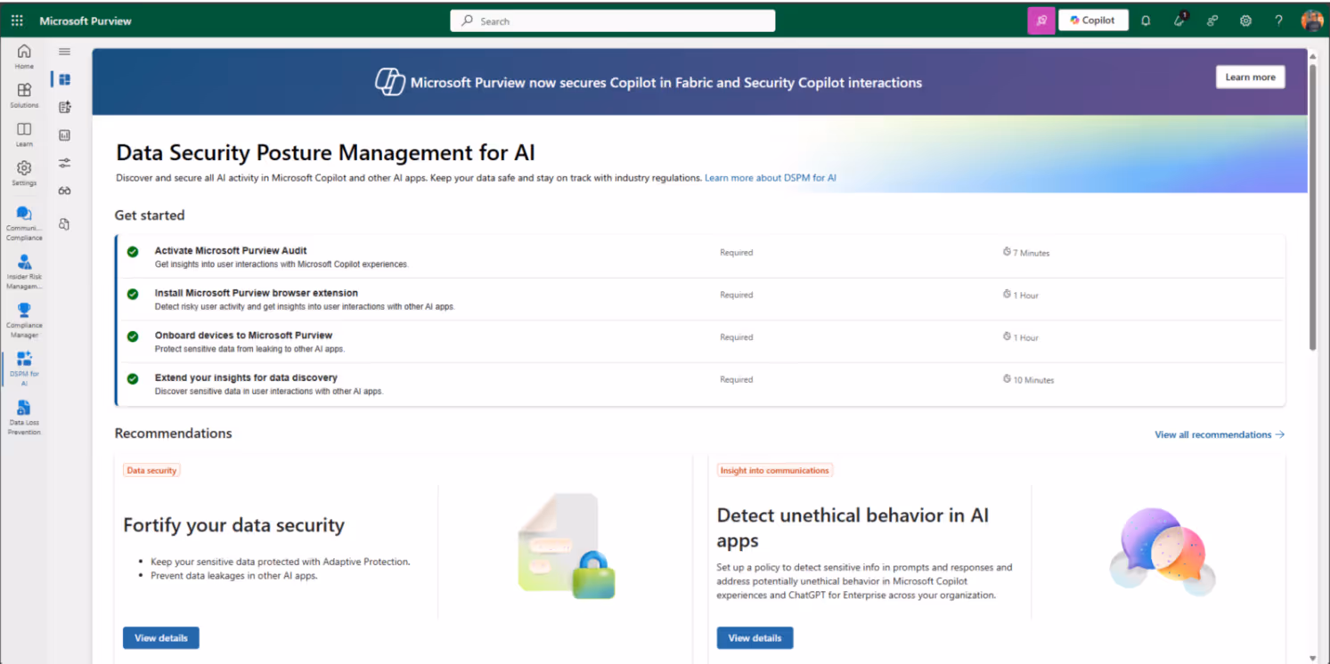Click 1 Hour in the browser extension row
The height and width of the screenshot is (664, 1330).
(1021, 296)
